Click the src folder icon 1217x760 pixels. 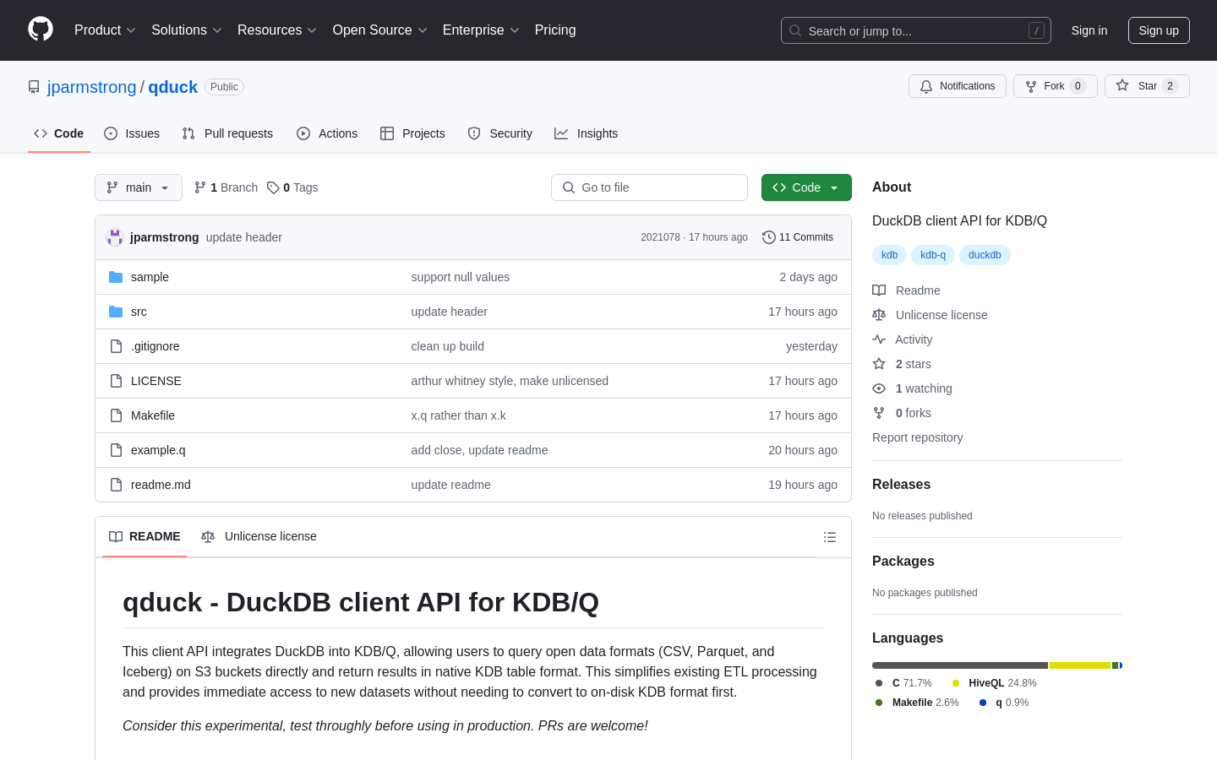[x=116, y=312]
